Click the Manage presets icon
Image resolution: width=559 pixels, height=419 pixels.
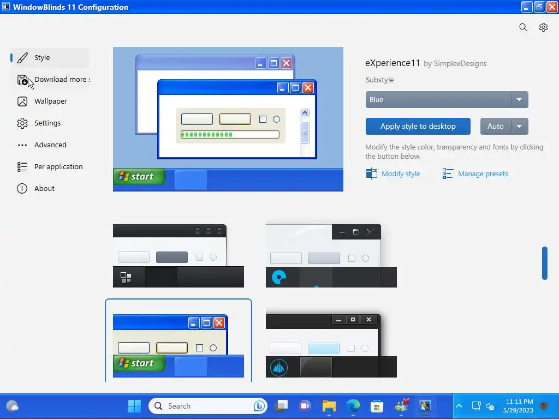tap(448, 173)
